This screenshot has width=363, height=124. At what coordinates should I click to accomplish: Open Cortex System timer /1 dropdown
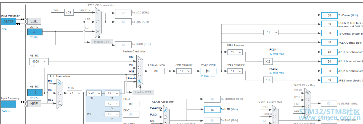coord(271,33)
